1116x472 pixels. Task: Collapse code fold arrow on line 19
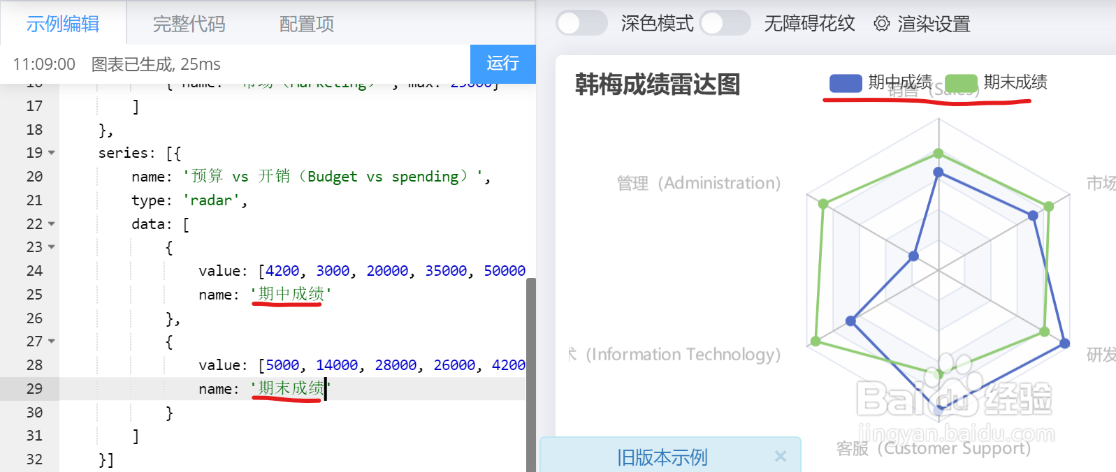click(x=52, y=152)
